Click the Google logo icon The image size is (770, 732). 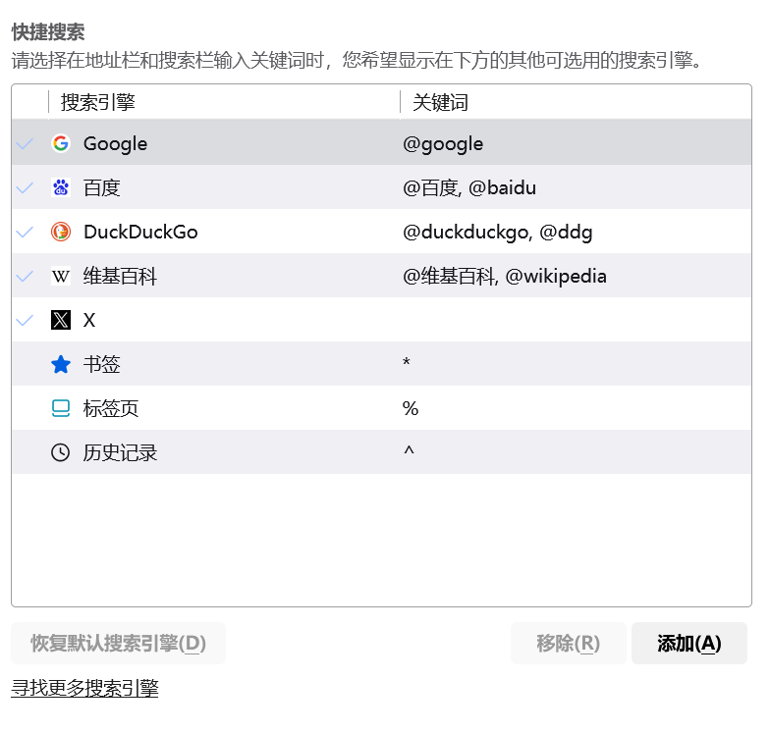tap(61, 143)
